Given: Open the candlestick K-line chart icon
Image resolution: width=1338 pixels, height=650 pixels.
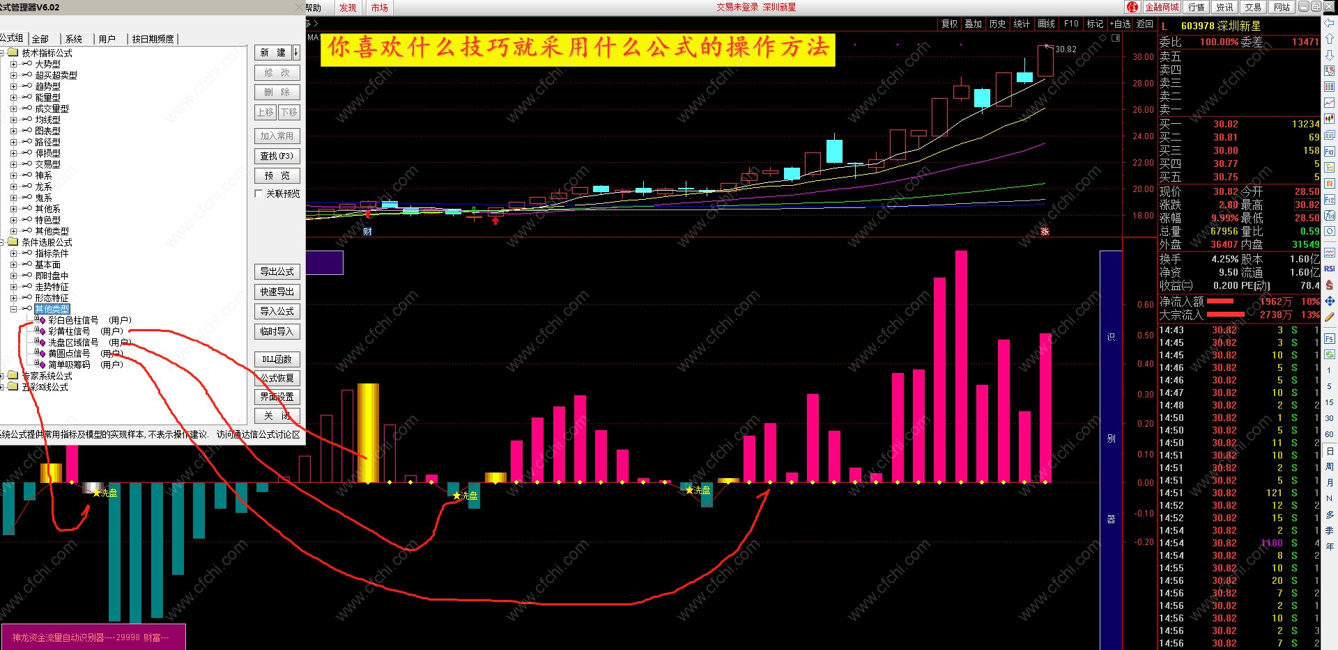Looking at the screenshot, I should pos(1329,119).
